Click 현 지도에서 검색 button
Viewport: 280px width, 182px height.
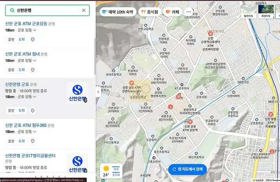coord(188,169)
